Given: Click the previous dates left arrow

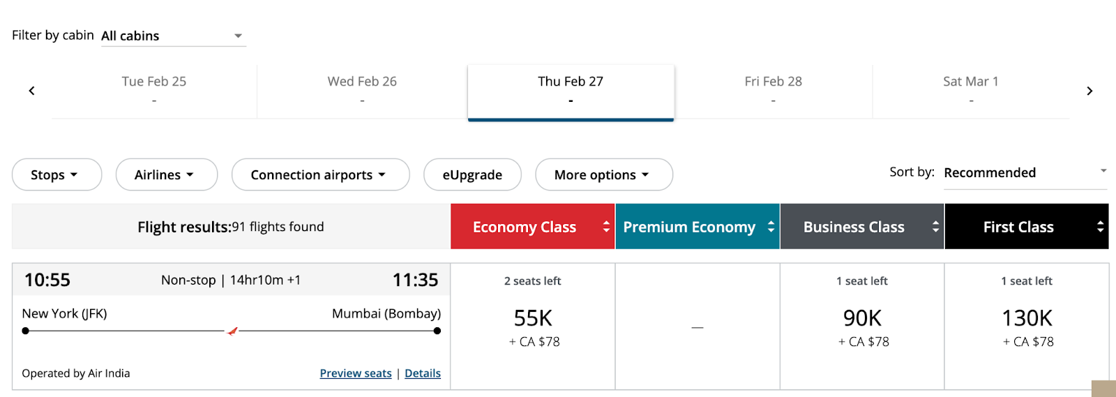Looking at the screenshot, I should 31,91.
